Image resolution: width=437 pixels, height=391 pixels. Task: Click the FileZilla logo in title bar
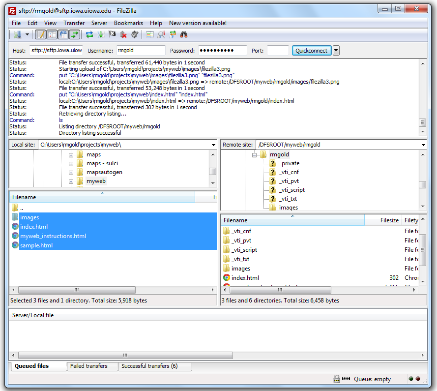pyautogui.click(x=12, y=11)
